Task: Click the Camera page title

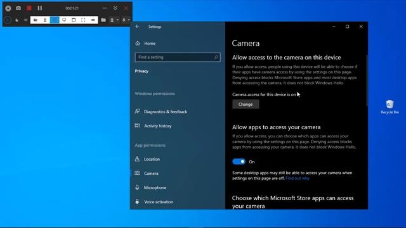Action: coord(246,43)
